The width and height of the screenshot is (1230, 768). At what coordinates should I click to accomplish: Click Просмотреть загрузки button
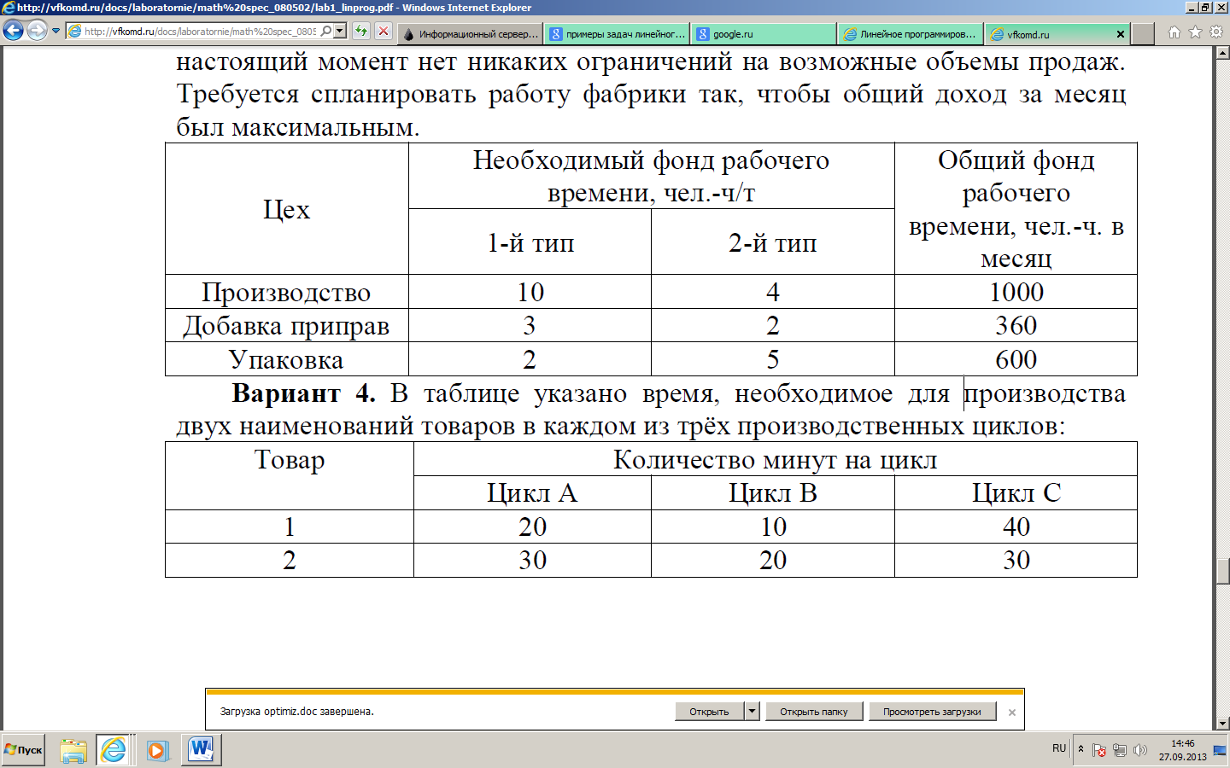pos(932,712)
